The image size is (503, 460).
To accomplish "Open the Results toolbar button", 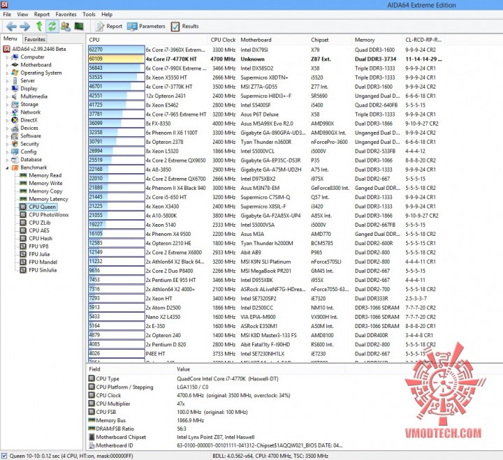I will pos(184,27).
